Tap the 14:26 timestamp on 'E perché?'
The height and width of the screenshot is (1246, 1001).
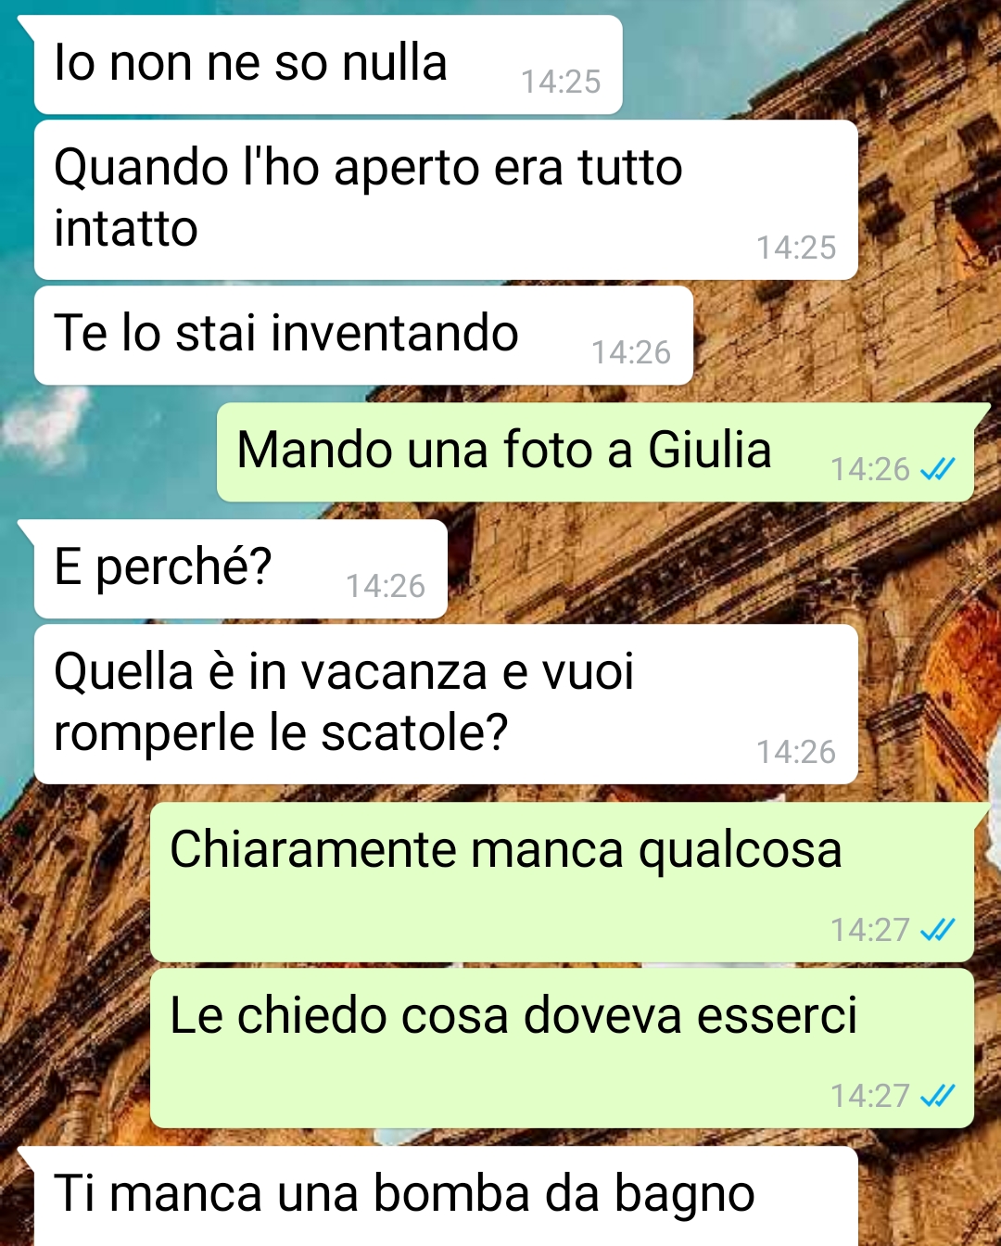click(386, 586)
